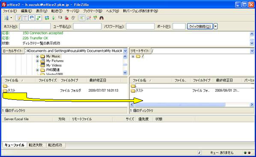Click the Server/Local file queue column header
Viewport: 256px width, 157px height.
[x=27, y=119]
